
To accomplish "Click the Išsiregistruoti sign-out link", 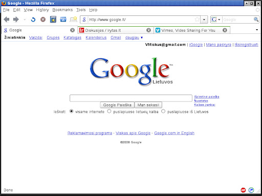I will 246,45.
